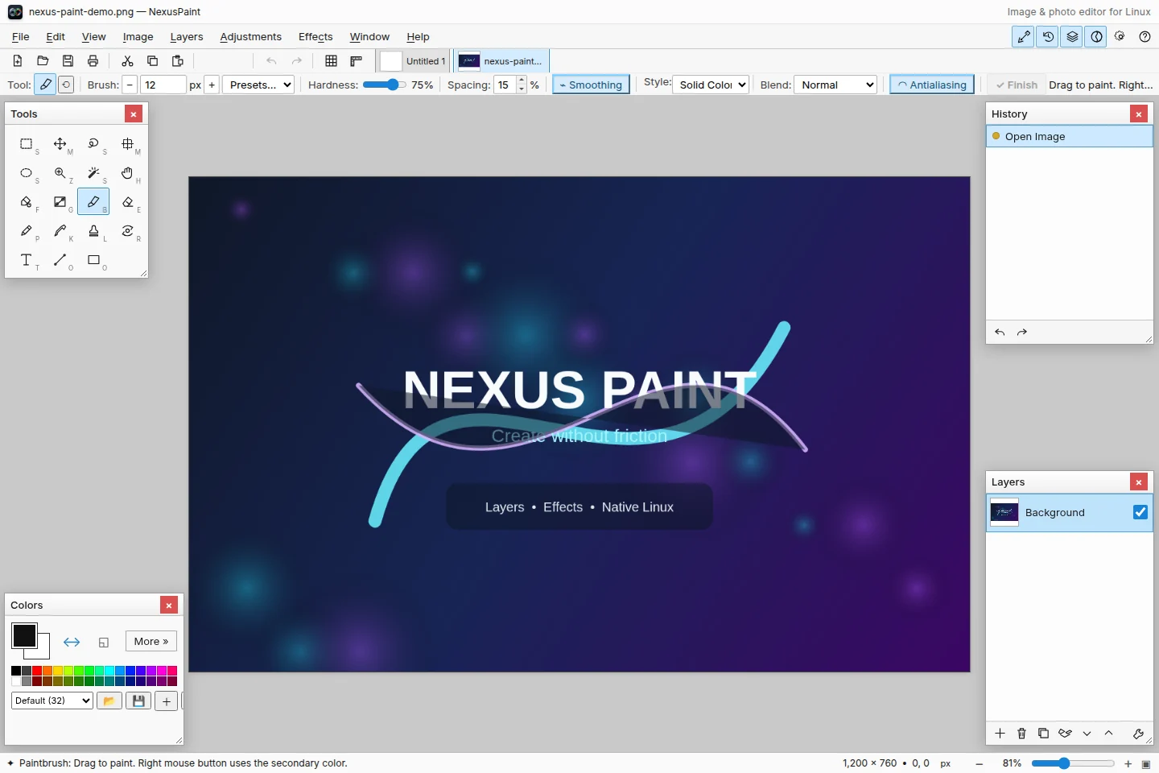Toggle the pixel grid toolbar icon
The height and width of the screenshot is (773, 1159).
point(331,61)
